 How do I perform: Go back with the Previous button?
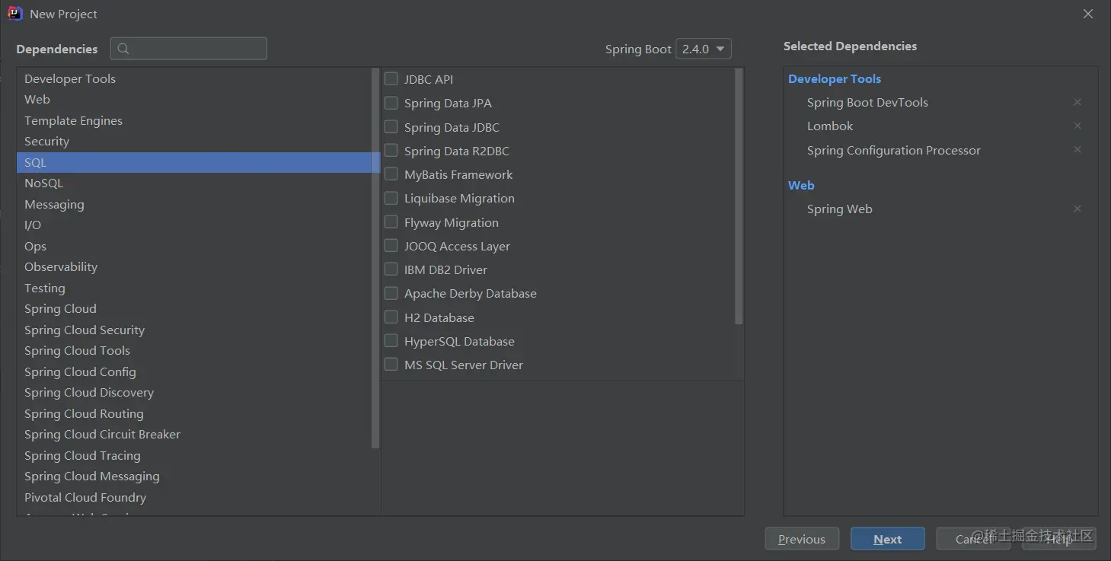[801, 539]
